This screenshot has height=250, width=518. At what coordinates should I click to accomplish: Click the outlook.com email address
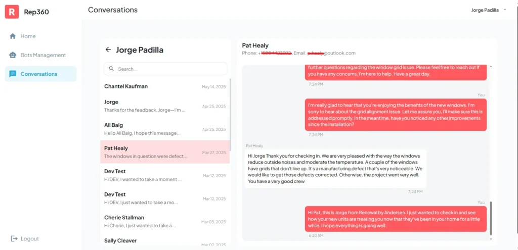331,53
